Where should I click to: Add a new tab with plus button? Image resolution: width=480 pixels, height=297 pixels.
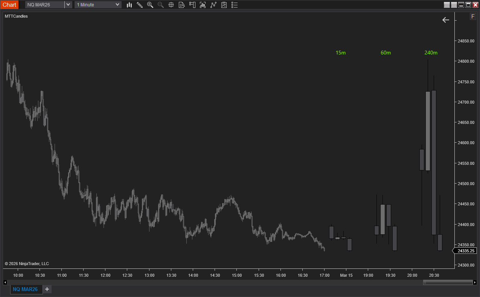click(47, 289)
